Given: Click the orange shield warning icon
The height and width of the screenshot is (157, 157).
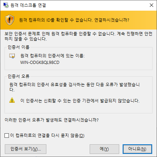Looking at the screenshot, I should click(10, 20).
